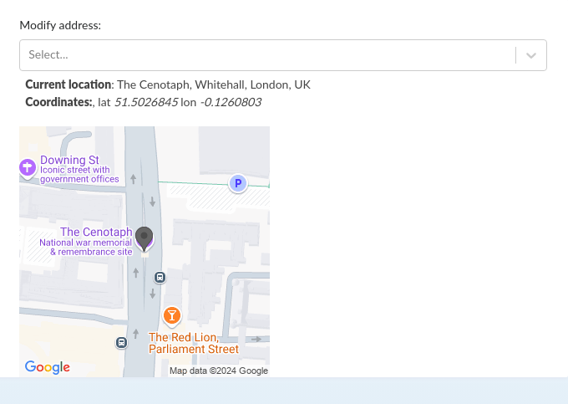This screenshot has width=568, height=404.
Task: Open the Modify address select field
Action: (283, 55)
